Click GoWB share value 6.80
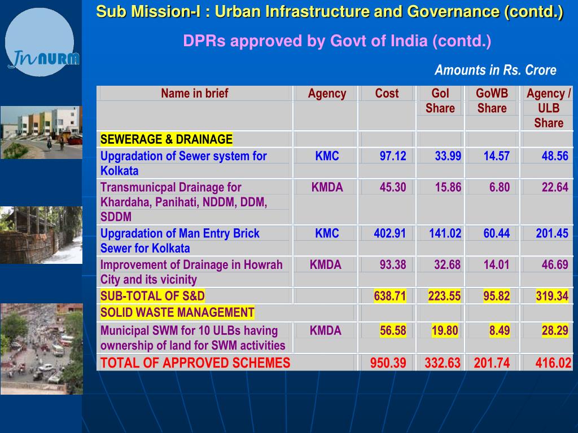This screenshot has width=578, height=433. coord(500,187)
